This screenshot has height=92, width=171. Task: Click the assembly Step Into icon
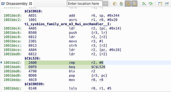point(144,4)
